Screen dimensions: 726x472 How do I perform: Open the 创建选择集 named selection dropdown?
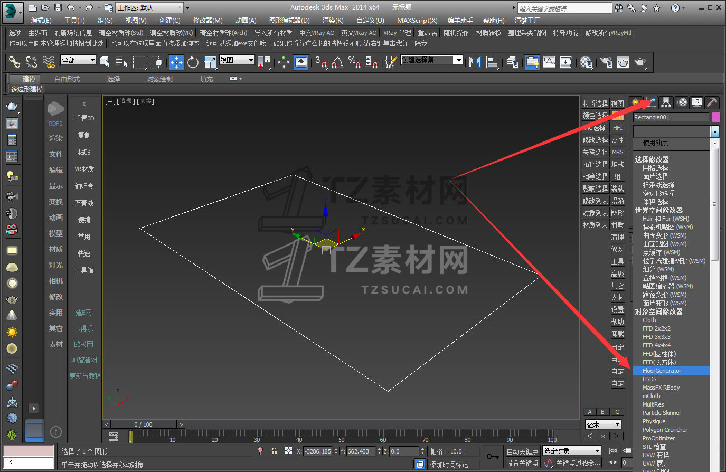(x=432, y=60)
